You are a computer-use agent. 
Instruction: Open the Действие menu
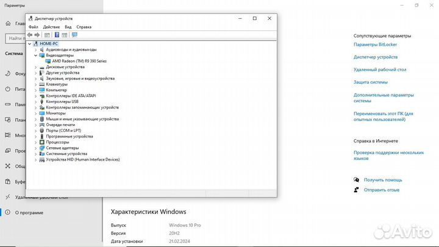(x=51, y=27)
